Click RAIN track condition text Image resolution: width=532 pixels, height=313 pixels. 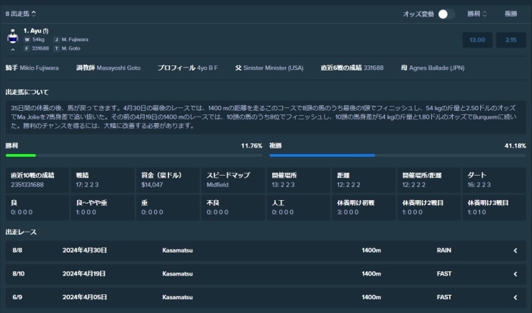pos(443,250)
